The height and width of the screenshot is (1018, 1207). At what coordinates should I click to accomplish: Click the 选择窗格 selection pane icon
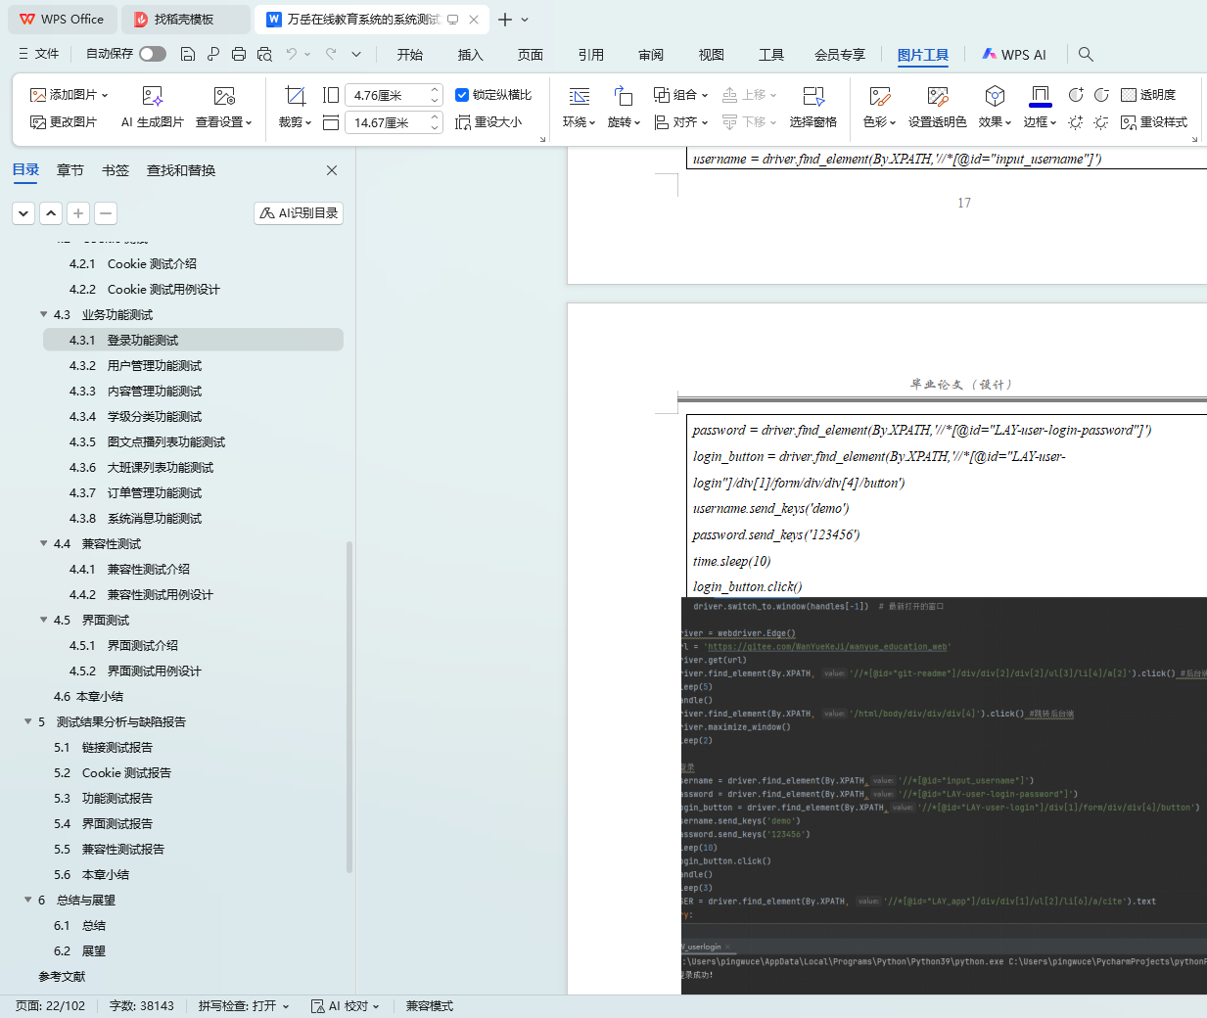(812, 96)
